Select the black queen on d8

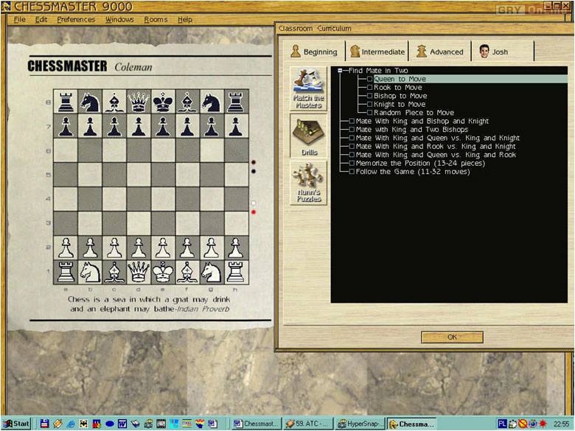point(139,102)
